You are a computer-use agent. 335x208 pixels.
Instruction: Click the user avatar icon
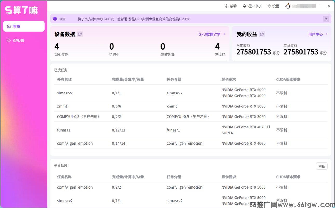pyautogui.click(x=288, y=6)
